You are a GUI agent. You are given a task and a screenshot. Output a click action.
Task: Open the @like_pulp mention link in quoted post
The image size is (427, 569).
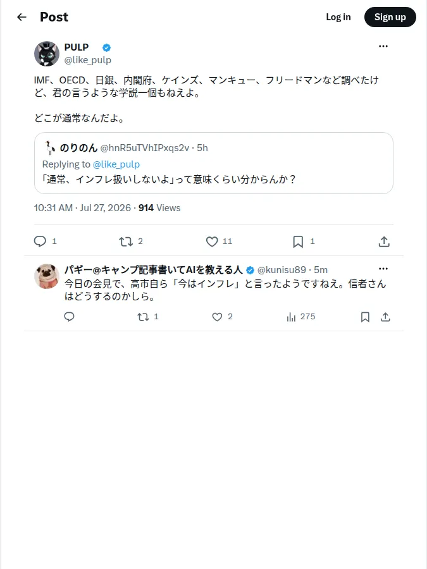pyautogui.click(x=116, y=164)
